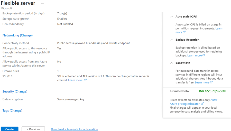Collapse the Backup Retention section
This screenshot has height=131, width=231.
172,40
